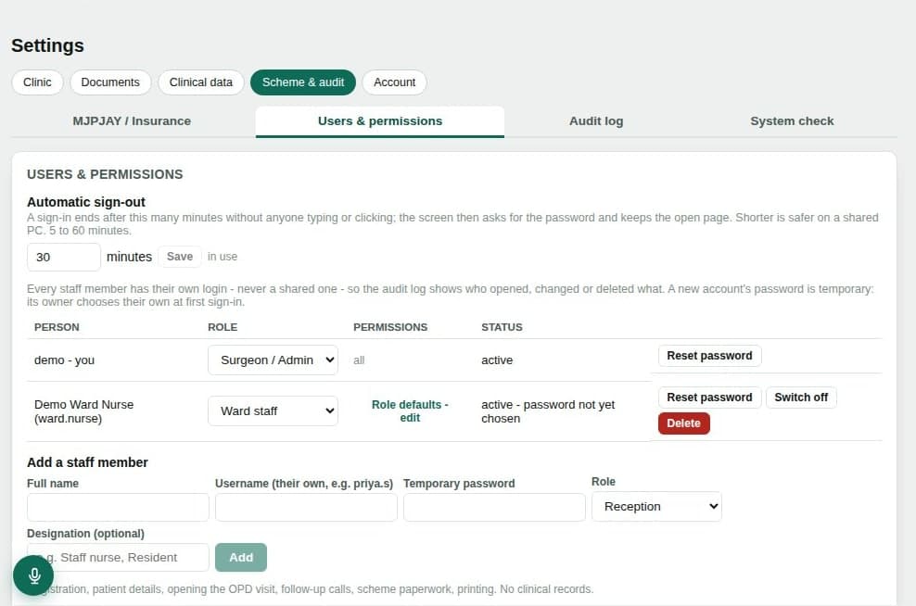Click the Full name input field
Viewport: 916px width, 606px height.
coord(118,508)
